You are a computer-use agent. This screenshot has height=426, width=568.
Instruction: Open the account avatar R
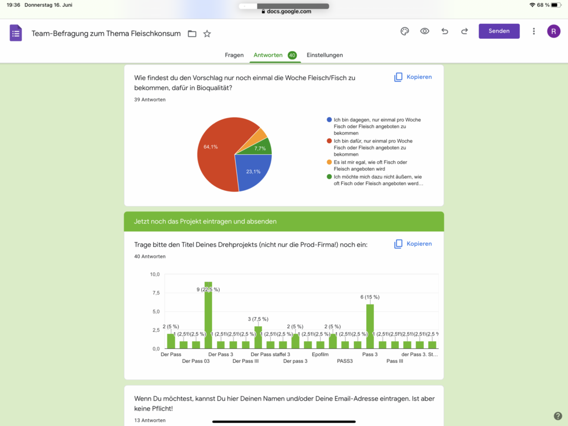(554, 31)
